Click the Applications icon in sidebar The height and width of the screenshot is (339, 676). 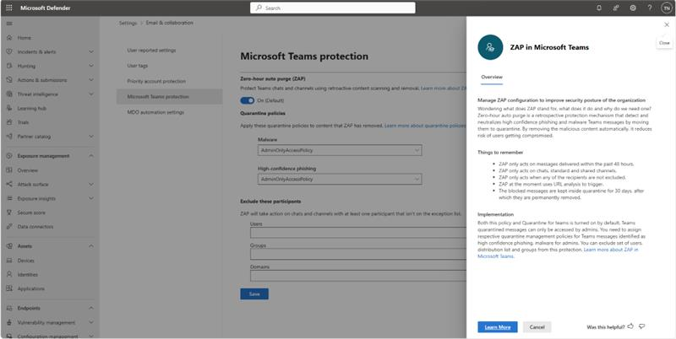[x=9, y=288]
